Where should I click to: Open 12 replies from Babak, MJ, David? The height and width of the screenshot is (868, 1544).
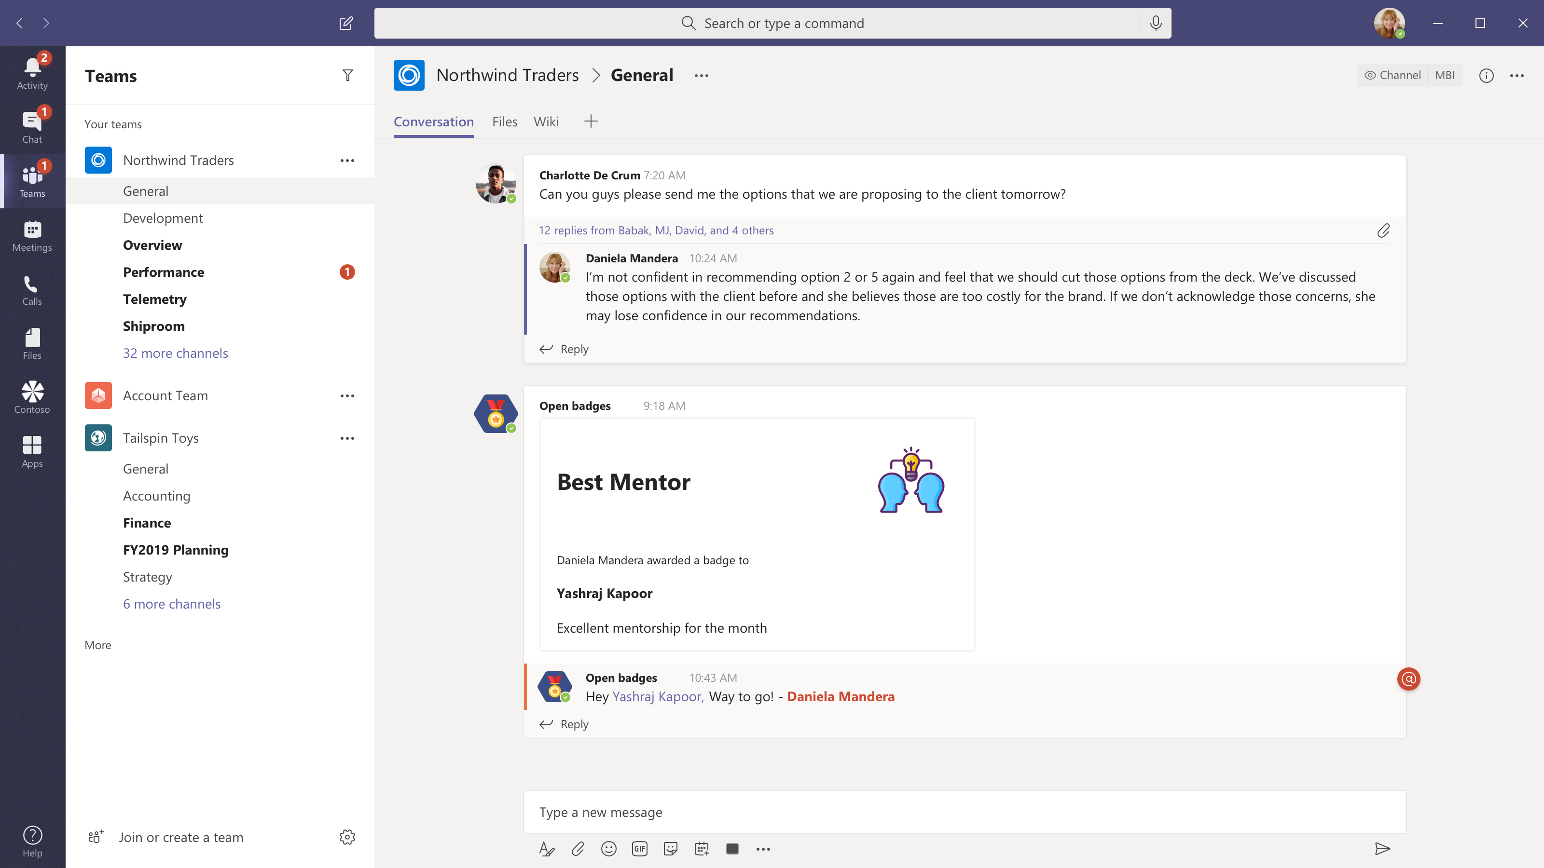[656, 231]
